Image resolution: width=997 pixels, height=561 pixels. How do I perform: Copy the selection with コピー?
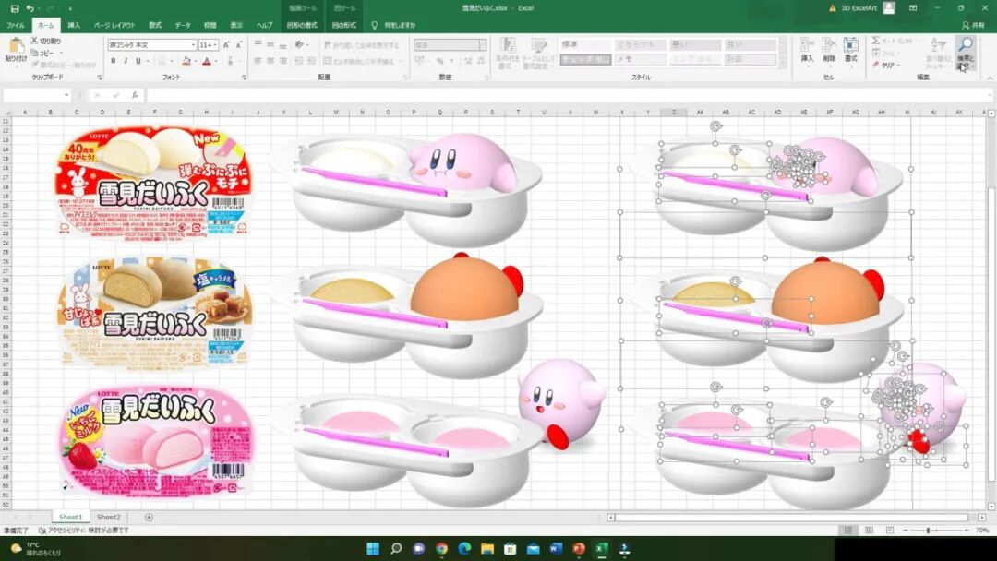pyautogui.click(x=43, y=53)
